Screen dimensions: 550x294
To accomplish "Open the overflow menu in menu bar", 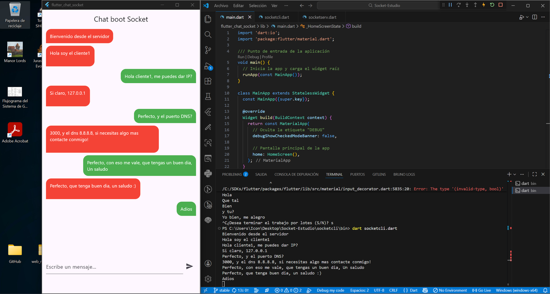I will (x=286, y=5).
